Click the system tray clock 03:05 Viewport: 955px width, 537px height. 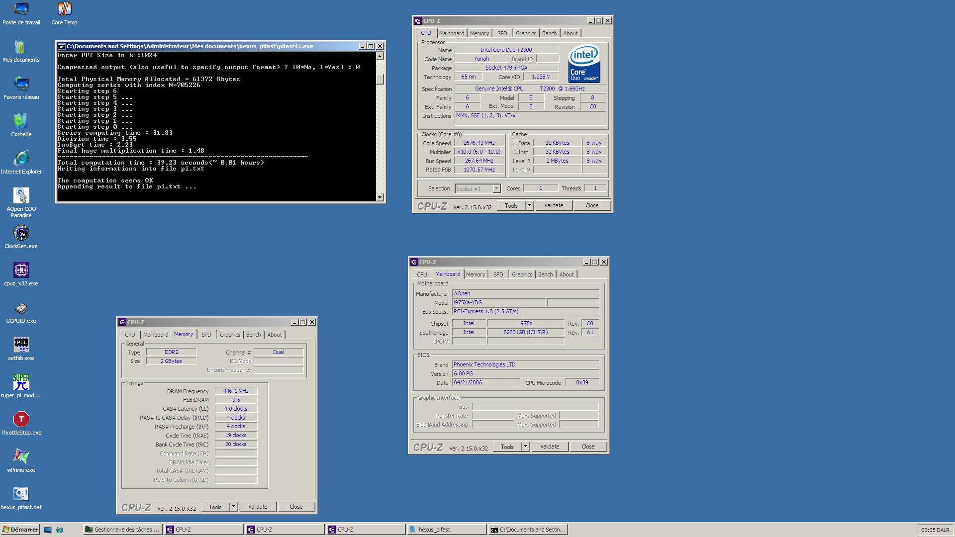929,530
